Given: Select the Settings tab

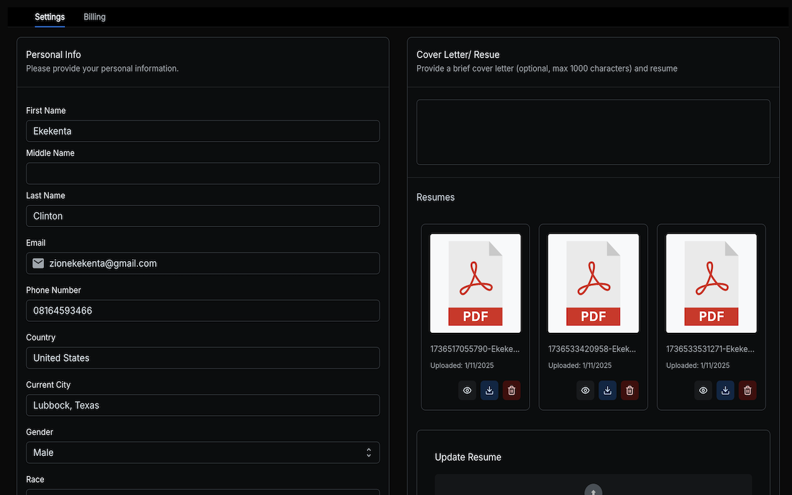Looking at the screenshot, I should click(49, 17).
